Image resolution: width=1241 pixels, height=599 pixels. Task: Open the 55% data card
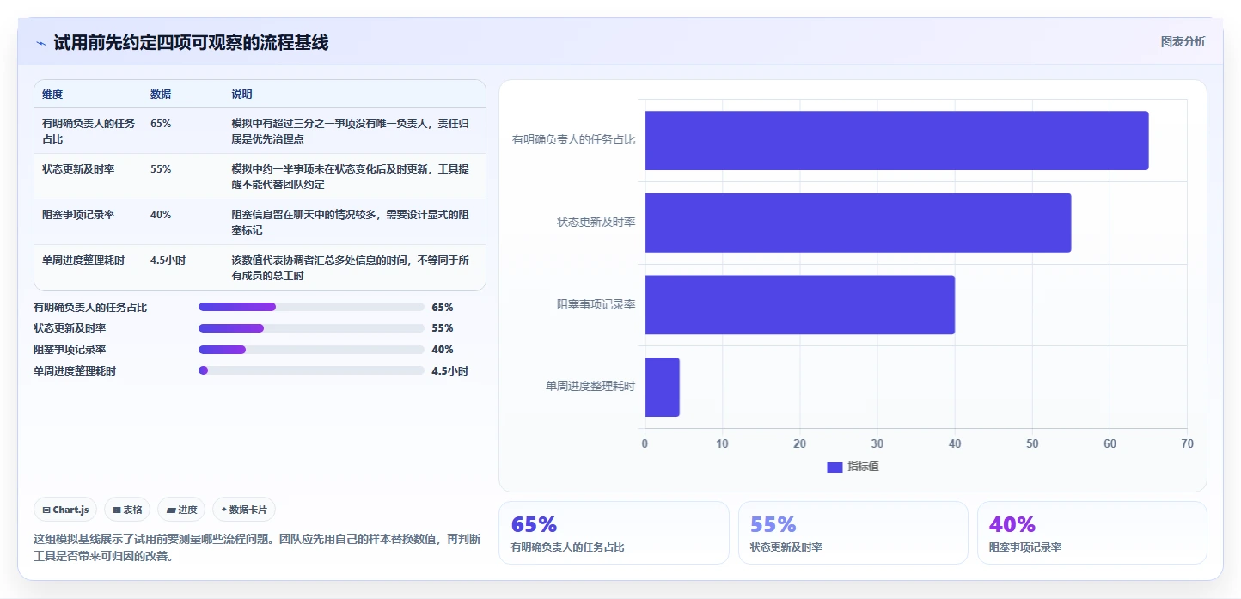[x=853, y=533]
